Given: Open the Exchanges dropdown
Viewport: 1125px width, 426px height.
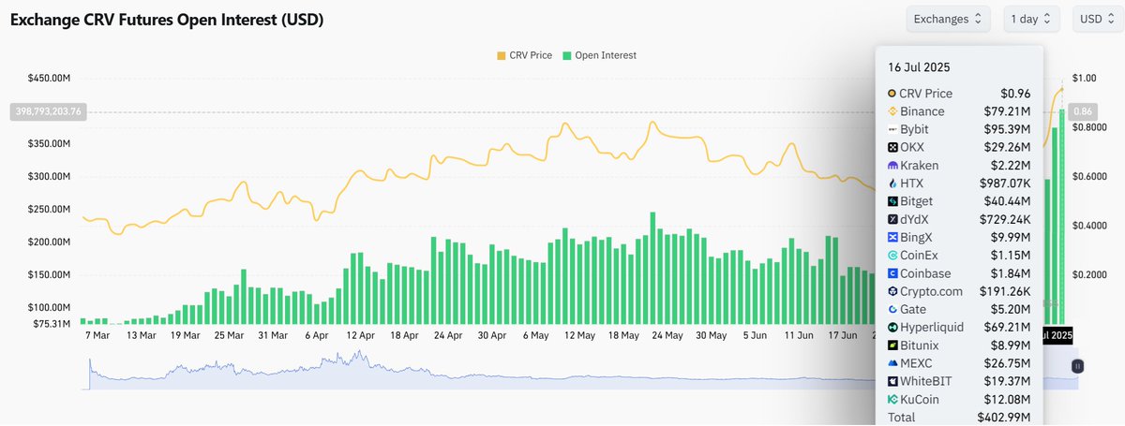Looking at the screenshot, I should coord(948,18).
